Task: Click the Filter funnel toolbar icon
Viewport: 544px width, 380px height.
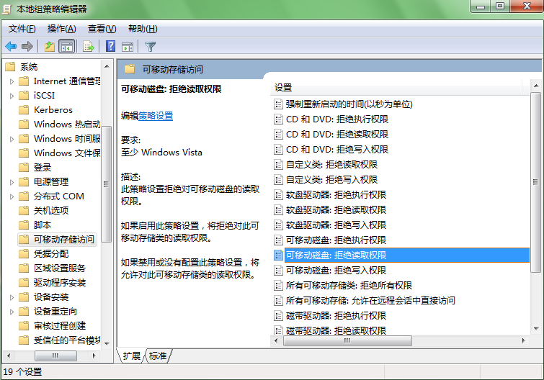Action: [x=150, y=46]
